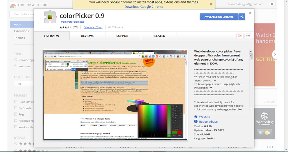Switch to the Overview tab
Image resolution: width=288 pixels, height=152 pixels.
52,36
